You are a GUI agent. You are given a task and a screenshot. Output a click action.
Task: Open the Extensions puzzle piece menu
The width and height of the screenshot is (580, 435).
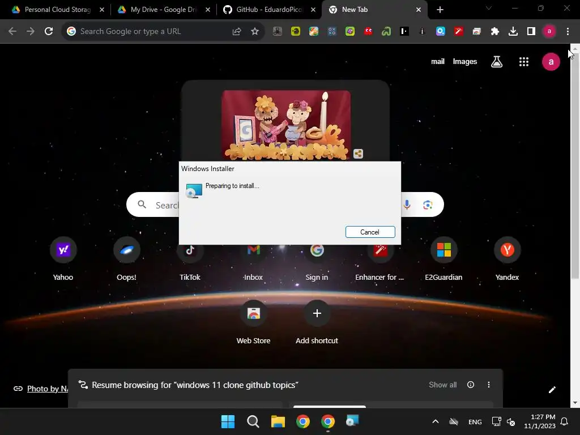coord(495,32)
